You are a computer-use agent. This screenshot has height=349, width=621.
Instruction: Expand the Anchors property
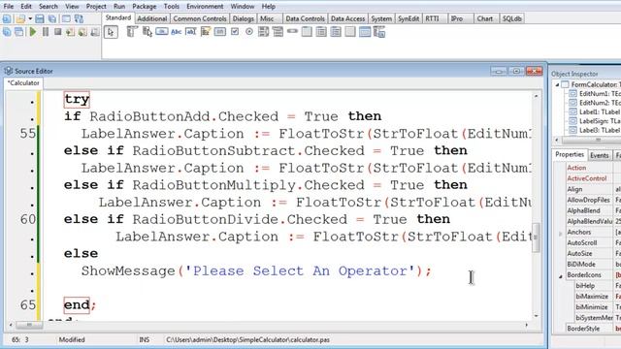(561, 234)
